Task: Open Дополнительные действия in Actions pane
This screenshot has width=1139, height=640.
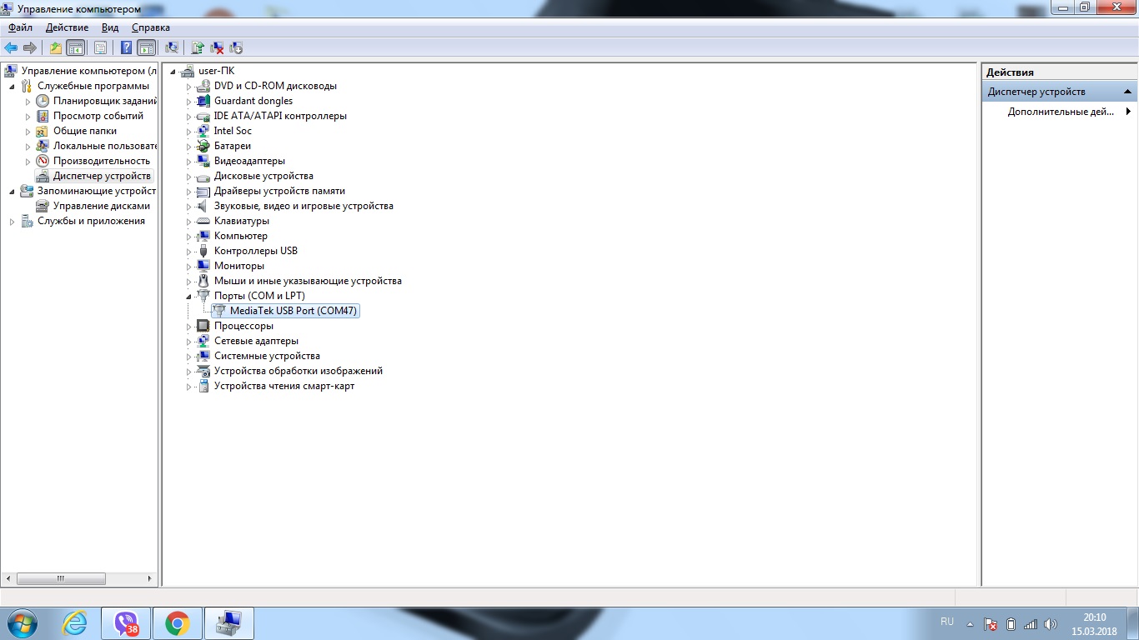Action: [1060, 112]
